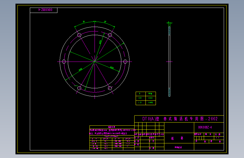Click the title text "DT II(A)型 带式输送机专用图-2002"
Viewport: 244px width, 158px height.
point(180,119)
